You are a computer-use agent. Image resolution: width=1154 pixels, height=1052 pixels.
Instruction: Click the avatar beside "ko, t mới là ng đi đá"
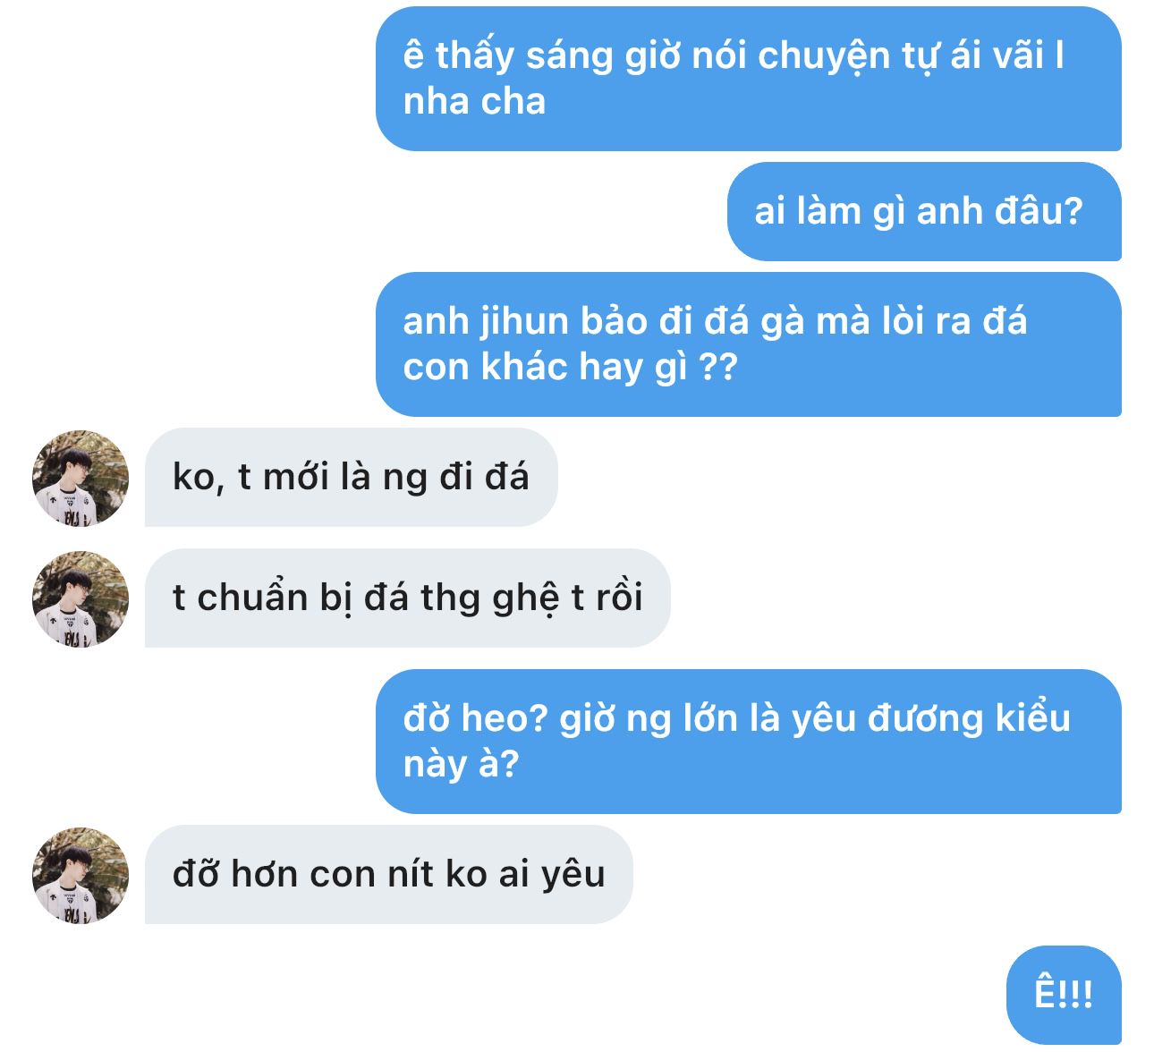tap(81, 477)
